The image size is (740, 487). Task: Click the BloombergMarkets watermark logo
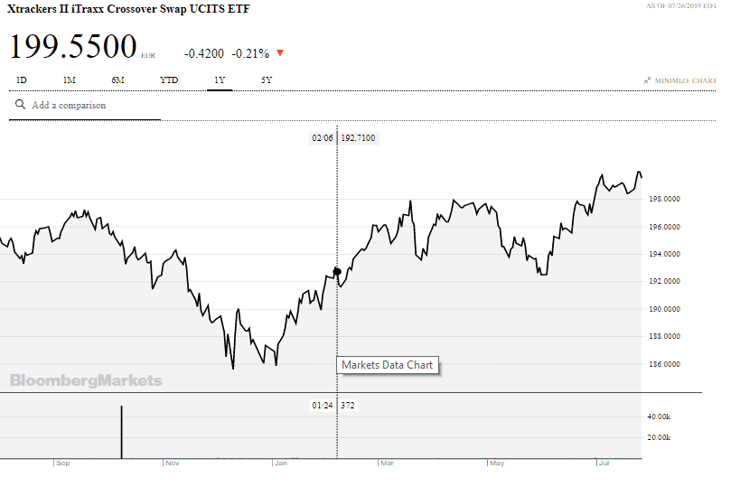[x=87, y=380]
